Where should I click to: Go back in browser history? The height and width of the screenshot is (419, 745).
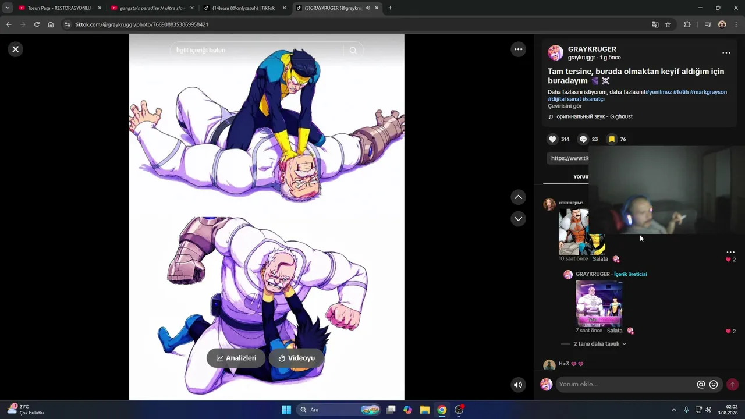coord(9,24)
